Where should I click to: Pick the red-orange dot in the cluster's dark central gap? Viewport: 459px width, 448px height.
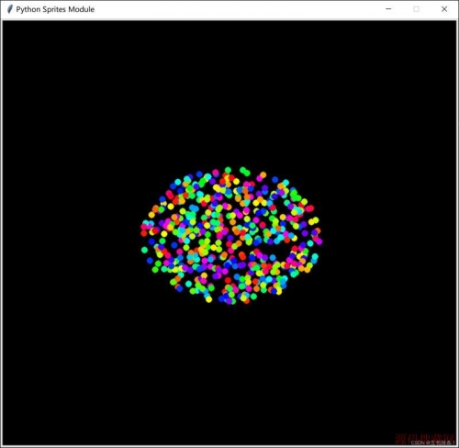click(242, 255)
